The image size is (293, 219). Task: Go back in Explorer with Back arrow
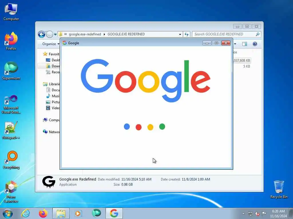[42, 34]
